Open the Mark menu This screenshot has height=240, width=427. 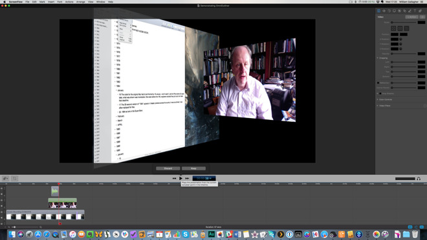click(42, 2)
